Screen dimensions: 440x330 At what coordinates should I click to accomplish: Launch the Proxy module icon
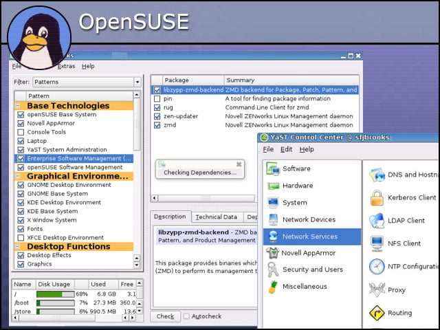[x=377, y=289]
